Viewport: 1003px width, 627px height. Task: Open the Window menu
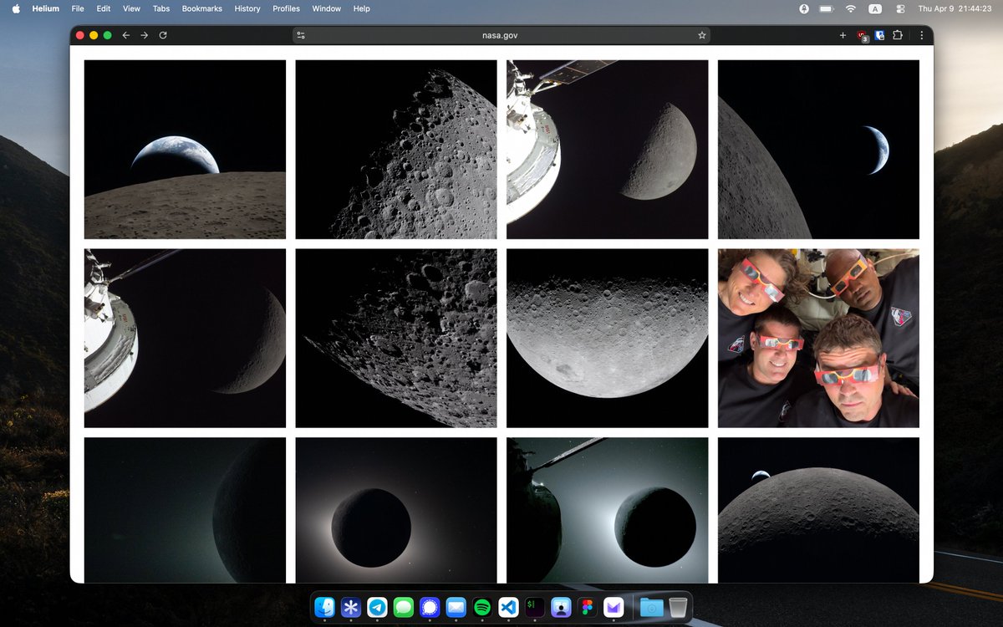pyautogui.click(x=327, y=8)
